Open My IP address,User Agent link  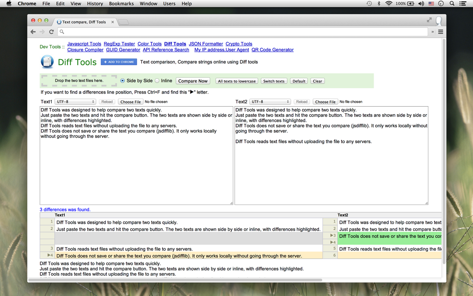(222, 50)
